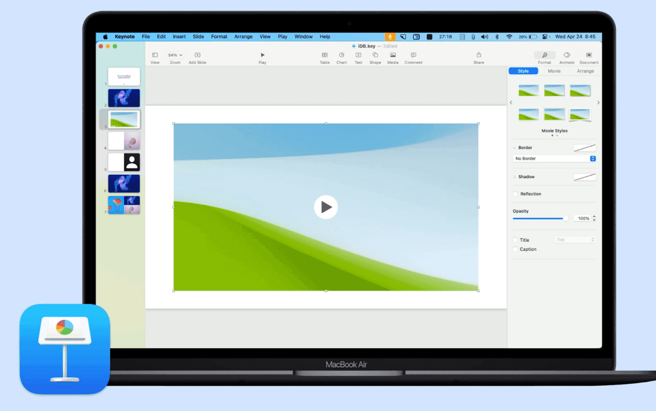Open the Animate inspector

click(x=567, y=57)
